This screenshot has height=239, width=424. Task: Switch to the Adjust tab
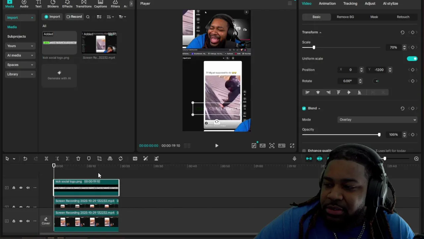370,3
